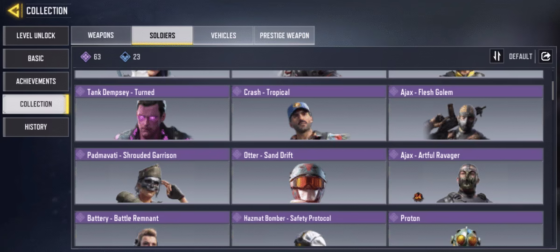This screenshot has height=252, width=560.
Task: Go to the History section
Action: point(36,127)
